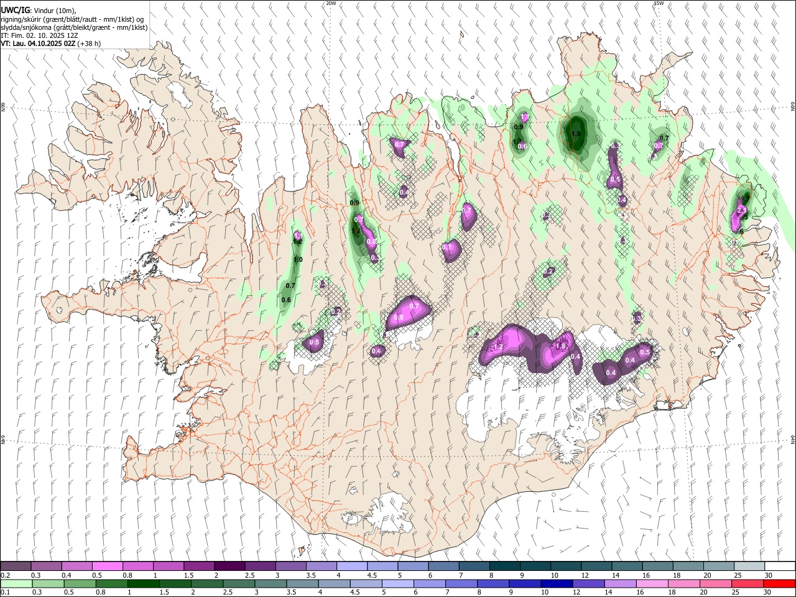Viewport: 796px width, 597px height.
Task: Click the title text 'UWC/IG: Vindur (10m),'
Action: 39,11
